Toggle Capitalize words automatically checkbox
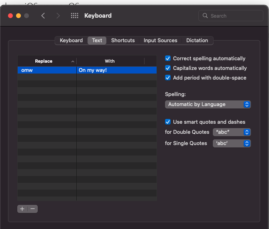The width and height of the screenshot is (269, 229). coord(168,68)
